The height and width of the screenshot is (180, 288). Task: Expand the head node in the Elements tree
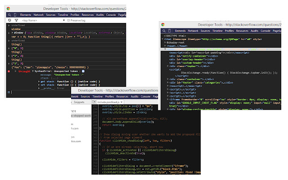point(165,46)
